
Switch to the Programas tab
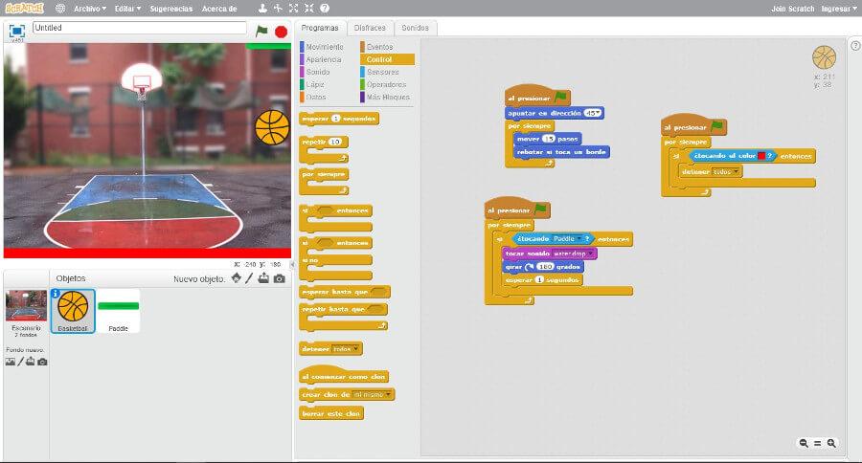(x=320, y=28)
